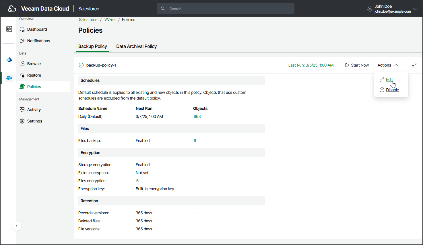This screenshot has height=245, width=423.
Task: Open Dashboard in the sidebar
Action: (x=43, y=29)
